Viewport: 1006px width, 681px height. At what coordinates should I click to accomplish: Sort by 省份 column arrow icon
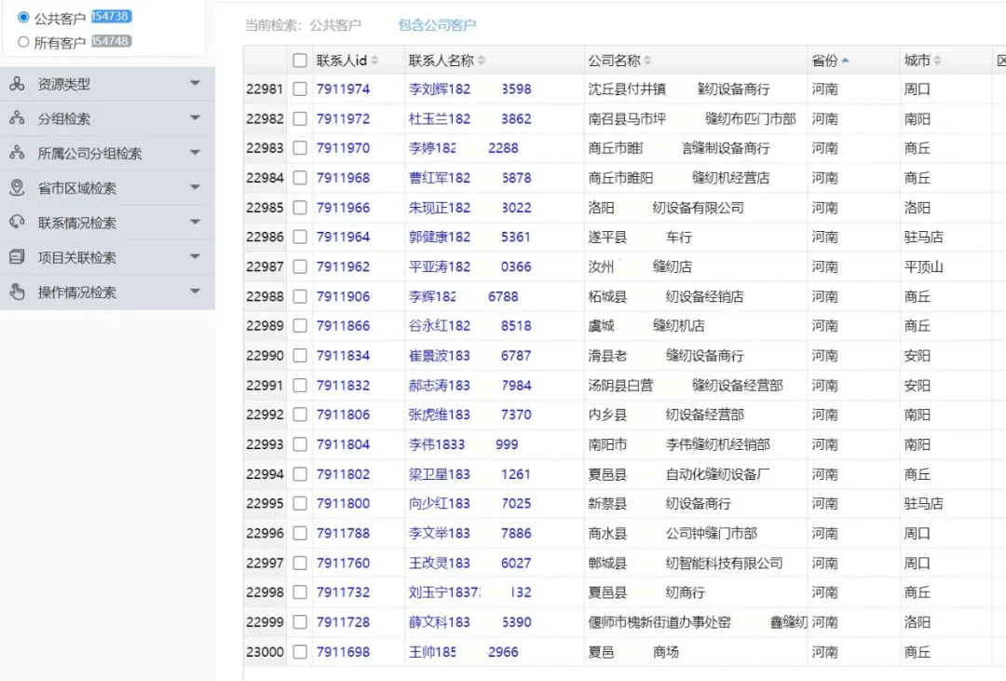pos(845,61)
